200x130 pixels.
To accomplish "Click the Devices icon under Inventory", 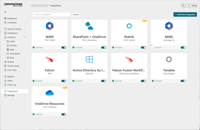I will [x=8, y=45].
